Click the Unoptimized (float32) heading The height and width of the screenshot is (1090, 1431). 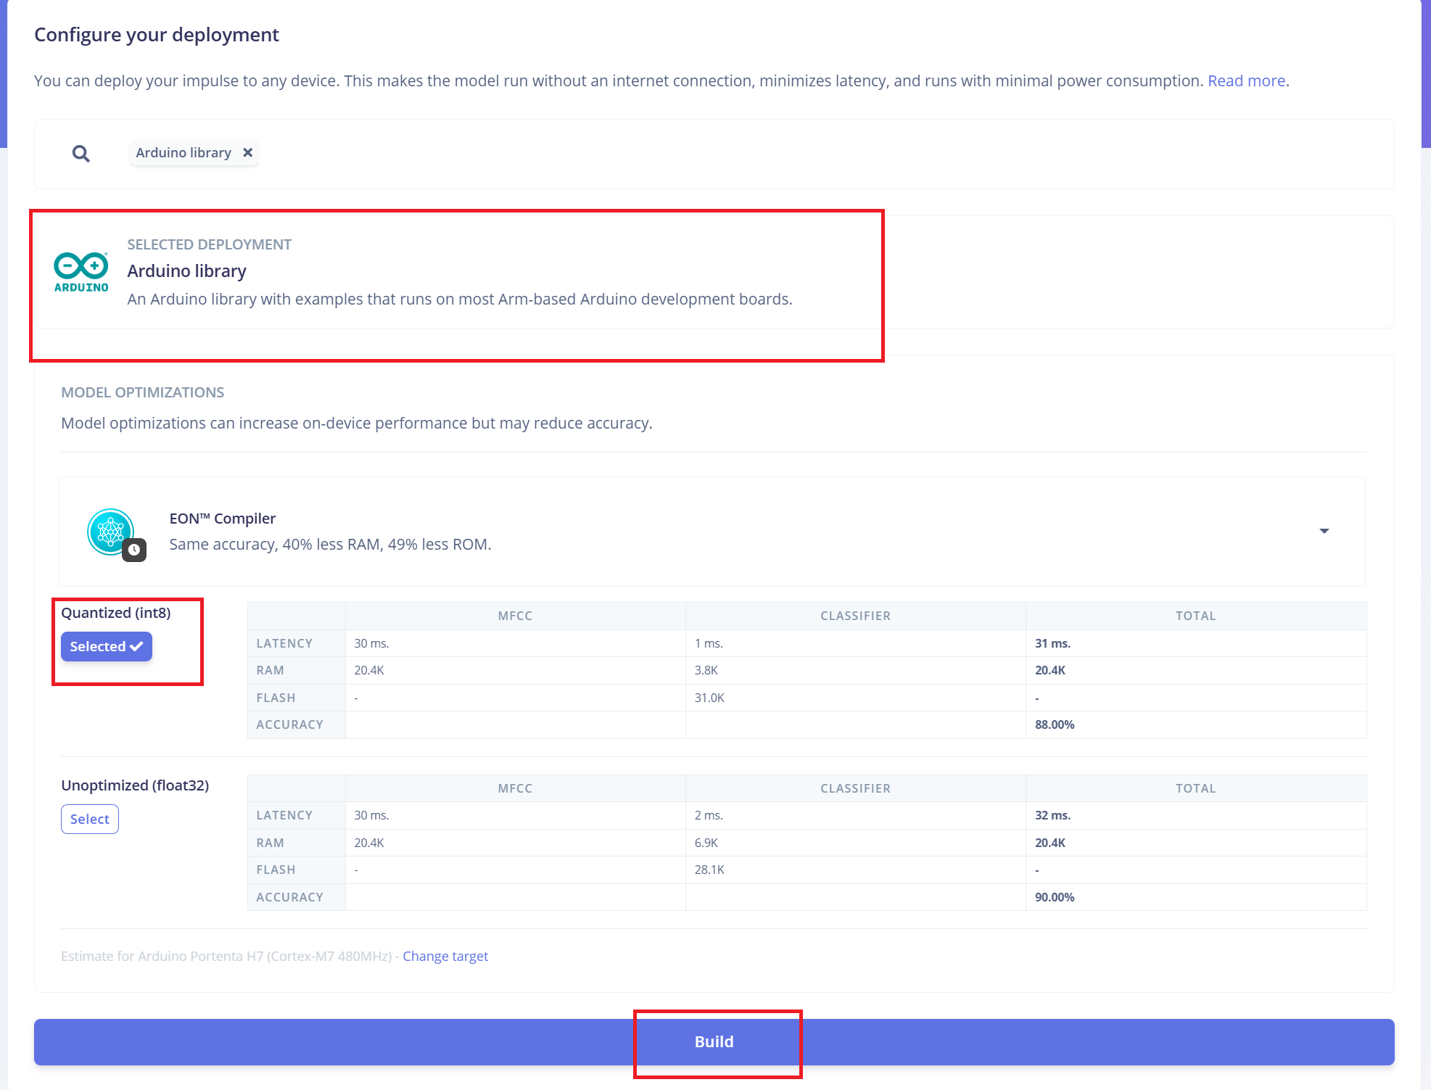tap(135, 785)
